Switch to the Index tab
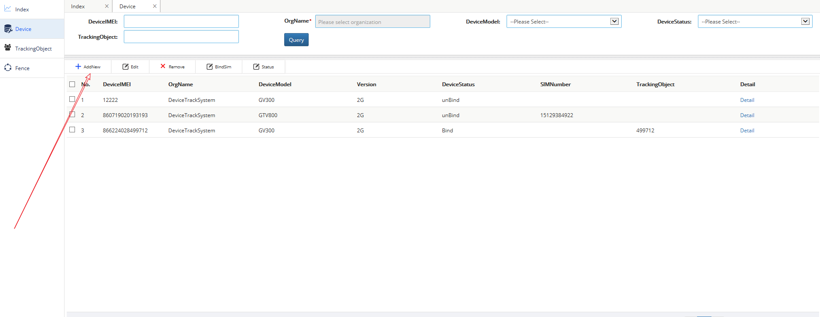 pyautogui.click(x=78, y=6)
